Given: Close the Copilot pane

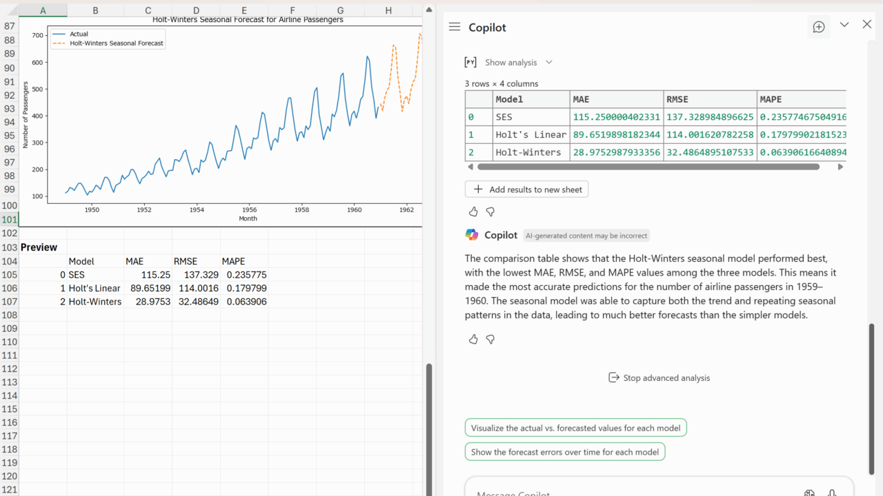Looking at the screenshot, I should click(x=867, y=25).
